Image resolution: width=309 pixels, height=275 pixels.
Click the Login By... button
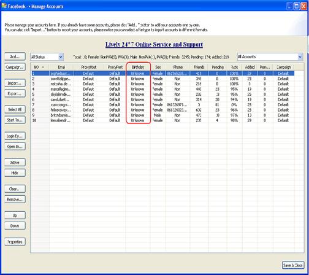(15, 136)
